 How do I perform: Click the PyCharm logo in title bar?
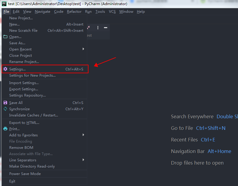coord(4,4)
